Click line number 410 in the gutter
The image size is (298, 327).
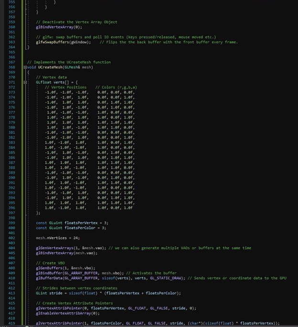[x=11, y=278]
